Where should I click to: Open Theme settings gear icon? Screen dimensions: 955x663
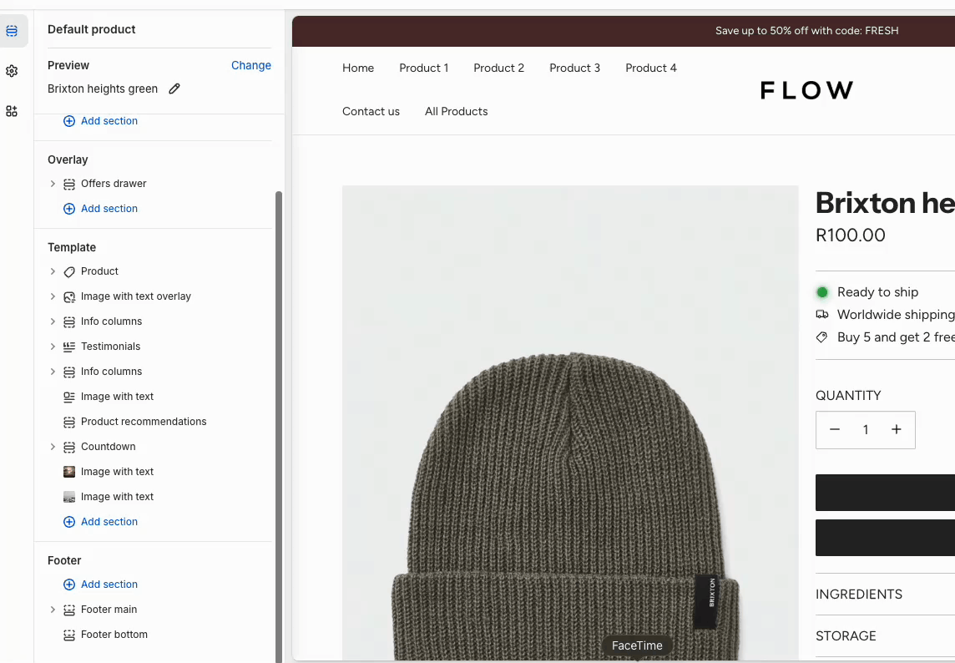coord(12,71)
